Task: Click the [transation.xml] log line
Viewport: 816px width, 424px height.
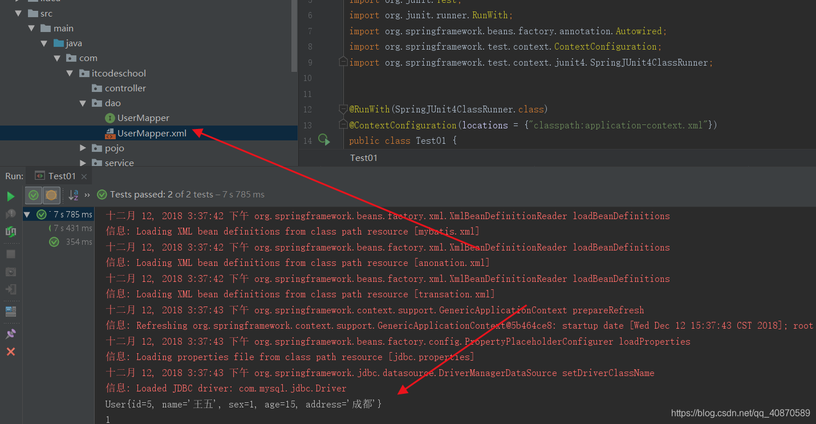Action: (300, 294)
